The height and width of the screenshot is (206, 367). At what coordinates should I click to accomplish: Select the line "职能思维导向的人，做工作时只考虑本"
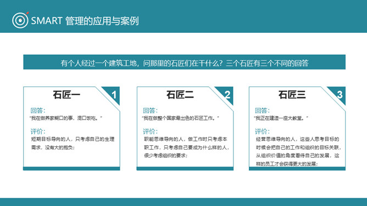pyautogui.click(x=186, y=139)
